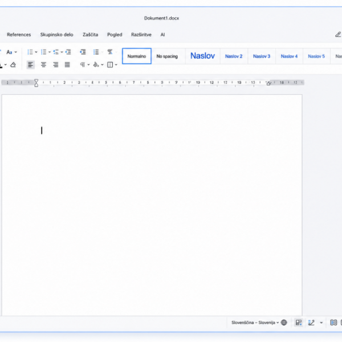Click the Dokument1.docx title
This screenshot has height=342, width=342.
(162, 18)
